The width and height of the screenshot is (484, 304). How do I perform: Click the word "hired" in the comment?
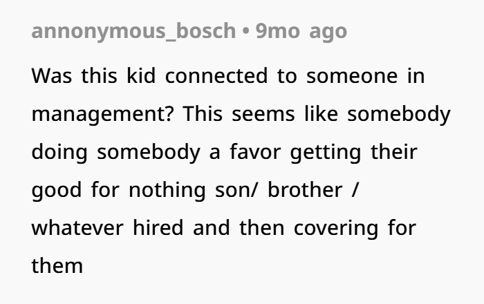(158, 228)
